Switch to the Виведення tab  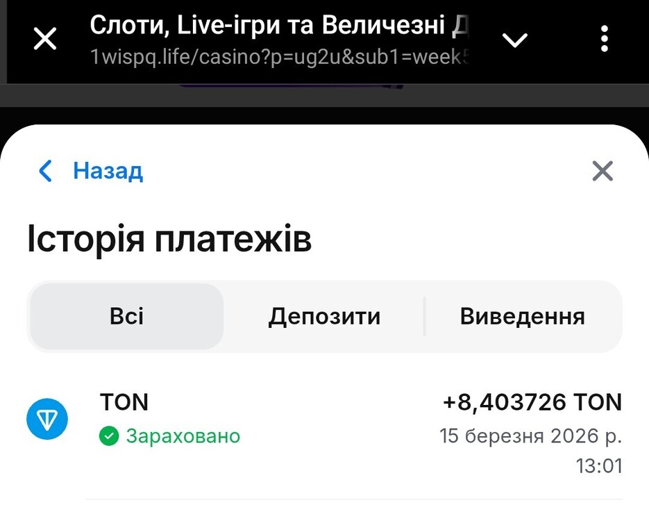pos(522,317)
